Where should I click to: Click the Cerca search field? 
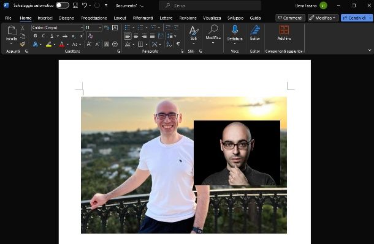pos(210,6)
